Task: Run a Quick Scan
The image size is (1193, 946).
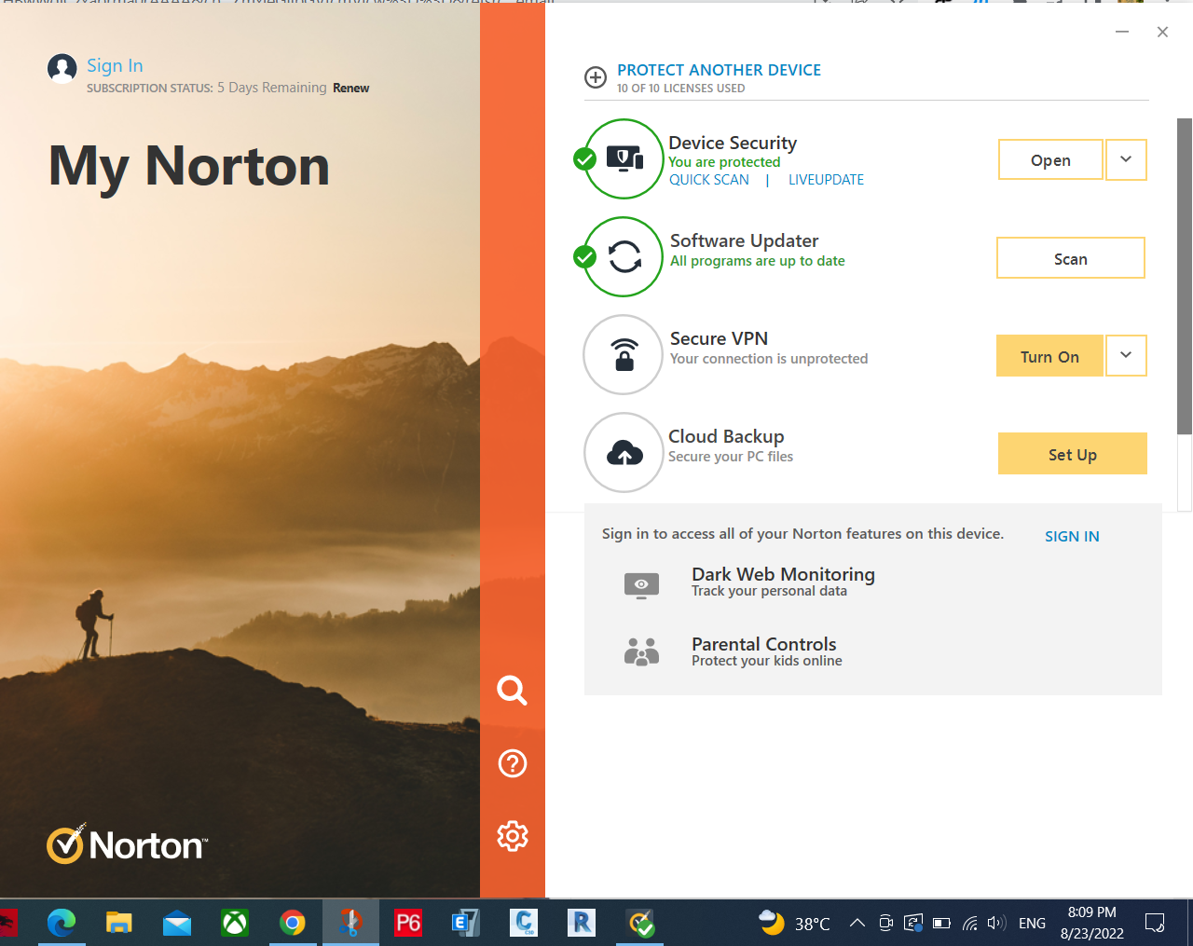Action: pos(709,180)
